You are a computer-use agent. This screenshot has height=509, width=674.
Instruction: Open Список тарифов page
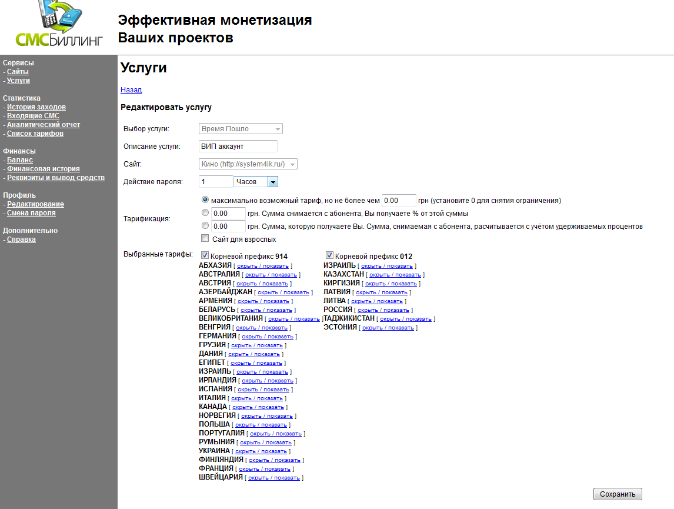(35, 133)
